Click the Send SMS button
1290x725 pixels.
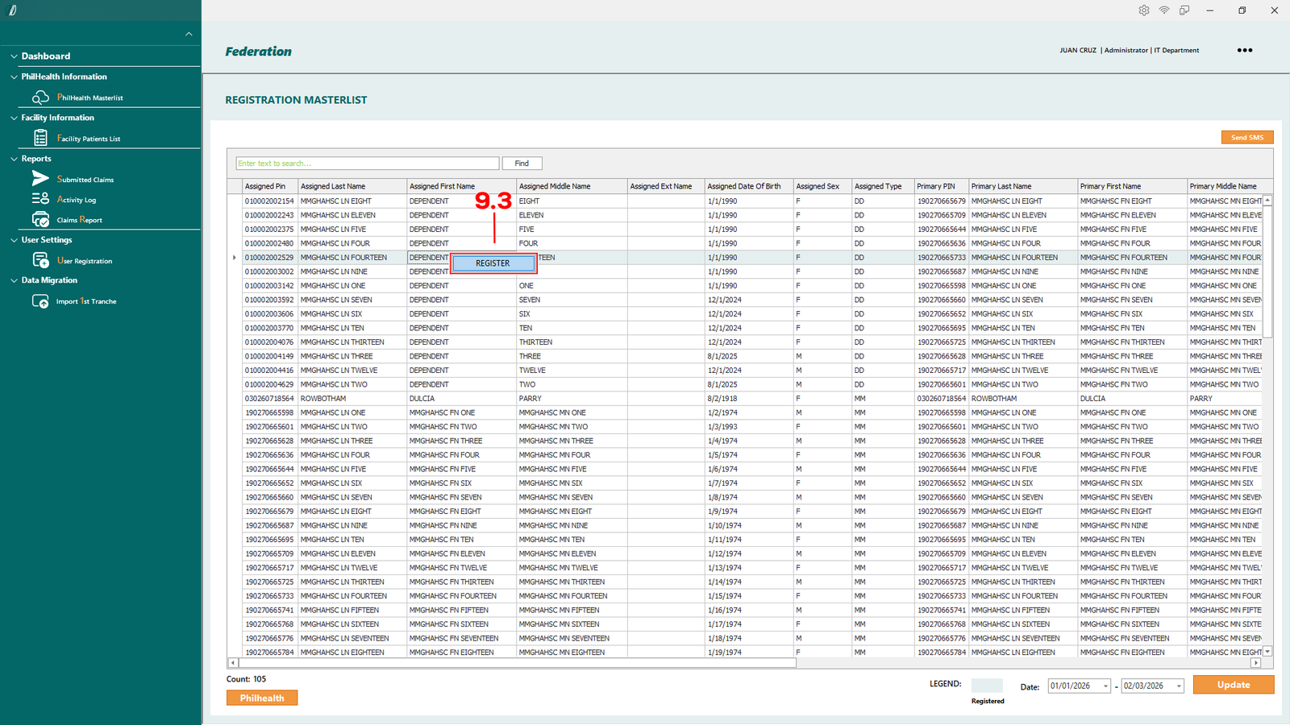pos(1246,138)
